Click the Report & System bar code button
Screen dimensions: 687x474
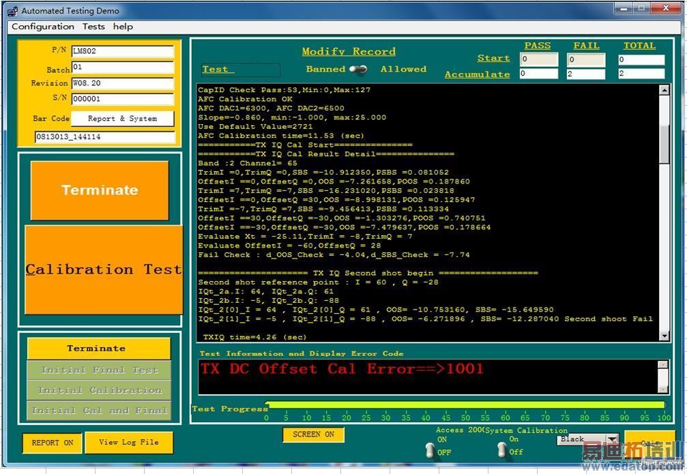(122, 119)
